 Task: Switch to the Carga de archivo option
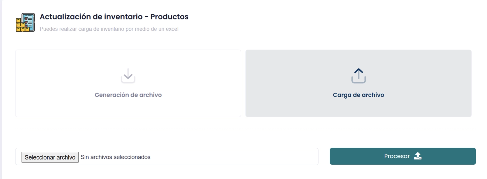pos(359,83)
